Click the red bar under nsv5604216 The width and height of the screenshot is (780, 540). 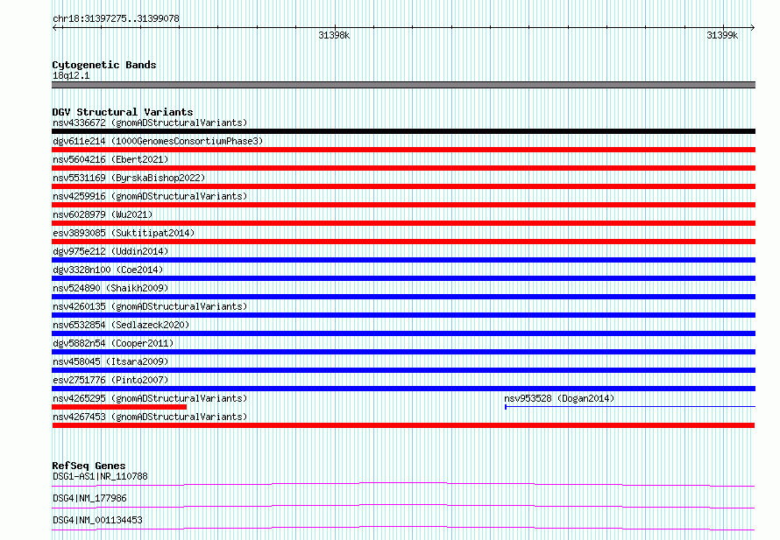(403, 168)
